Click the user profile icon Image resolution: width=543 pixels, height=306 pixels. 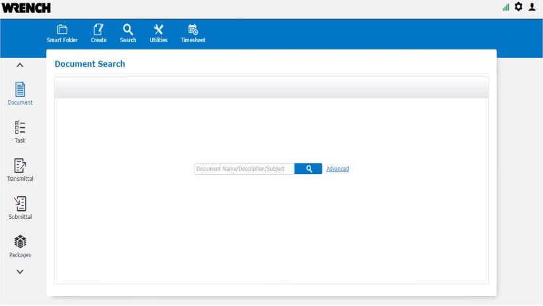pos(532,7)
